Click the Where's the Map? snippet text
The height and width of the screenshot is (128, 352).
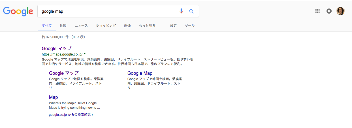click(x=74, y=105)
